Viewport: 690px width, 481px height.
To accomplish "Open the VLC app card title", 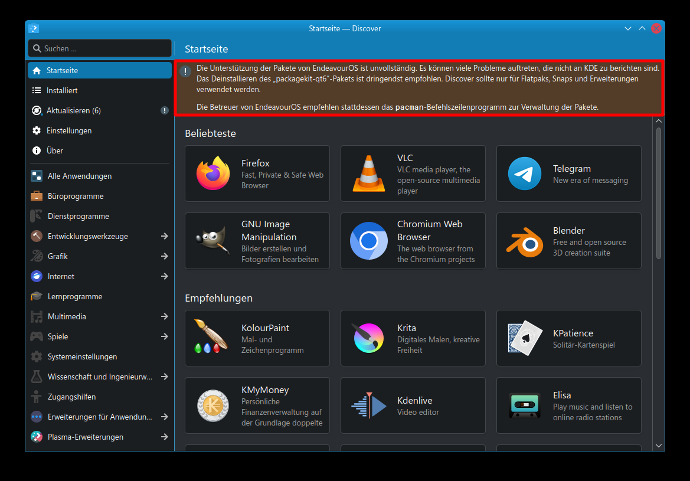I will click(405, 158).
